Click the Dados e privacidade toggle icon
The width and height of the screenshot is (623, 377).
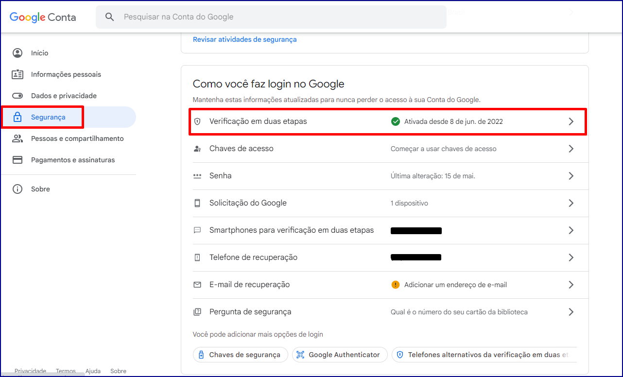(17, 96)
